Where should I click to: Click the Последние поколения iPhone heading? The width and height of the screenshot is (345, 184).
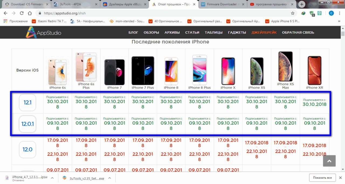pos(170,42)
